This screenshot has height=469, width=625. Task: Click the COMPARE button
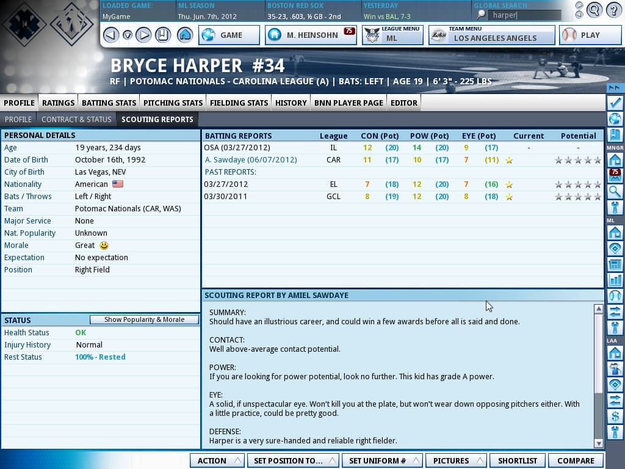point(576,460)
